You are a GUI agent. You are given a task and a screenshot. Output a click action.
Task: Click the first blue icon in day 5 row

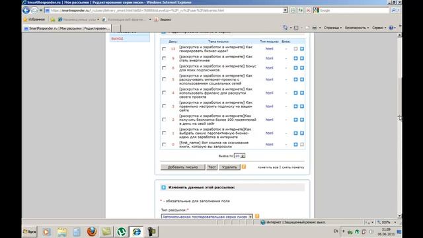coord(295,79)
